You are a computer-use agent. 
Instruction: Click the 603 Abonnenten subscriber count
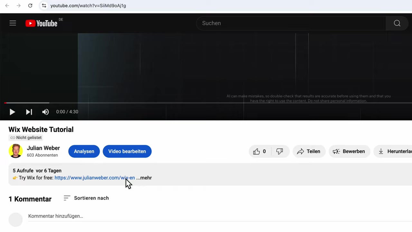coord(42,155)
